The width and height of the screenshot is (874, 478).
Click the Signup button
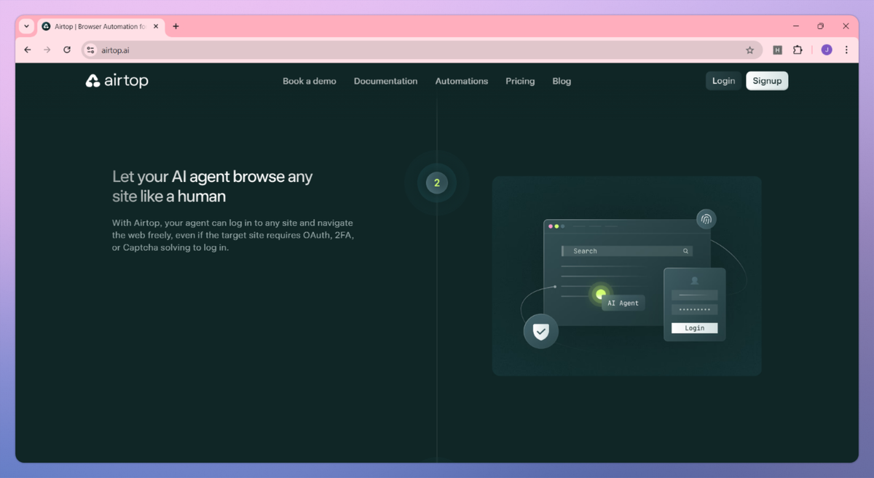(767, 81)
